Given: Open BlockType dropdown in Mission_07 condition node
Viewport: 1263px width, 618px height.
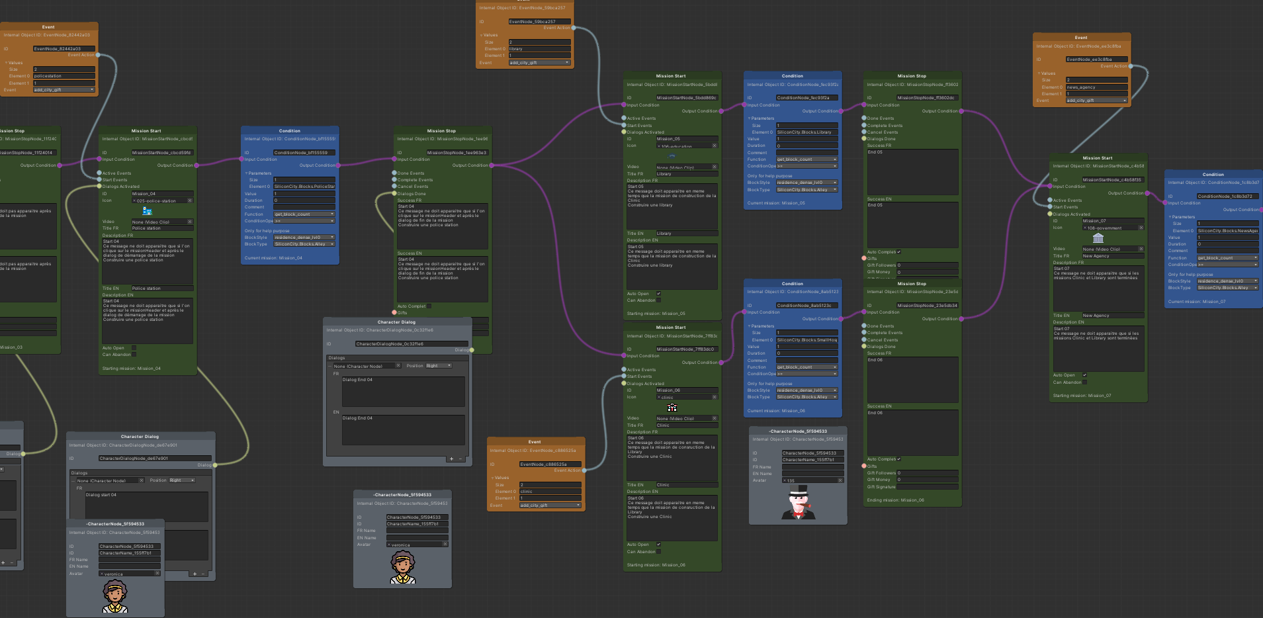Looking at the screenshot, I should (1228, 288).
